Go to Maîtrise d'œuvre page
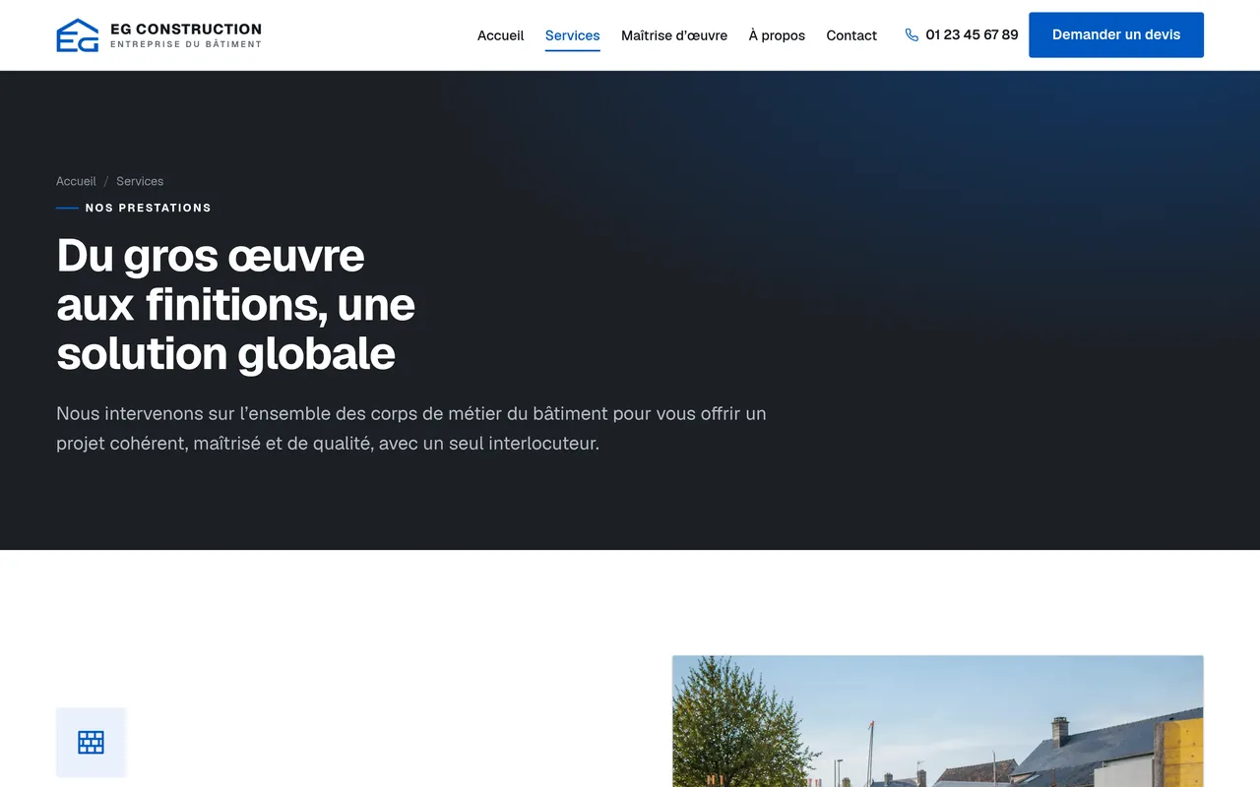Viewport: 1260px width, 787px height. point(674,35)
